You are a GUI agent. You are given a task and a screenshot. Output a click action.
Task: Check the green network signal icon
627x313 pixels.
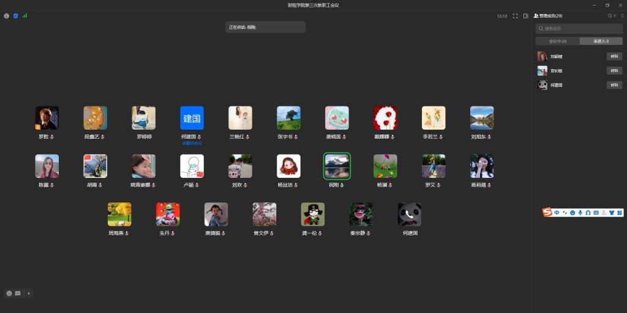click(24, 16)
